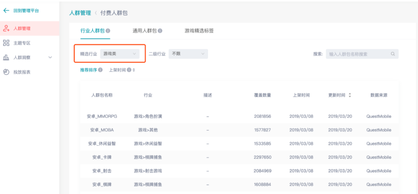418x194 pixels.
Task: Click the 描述 column header
Action: pyautogui.click(x=208, y=95)
